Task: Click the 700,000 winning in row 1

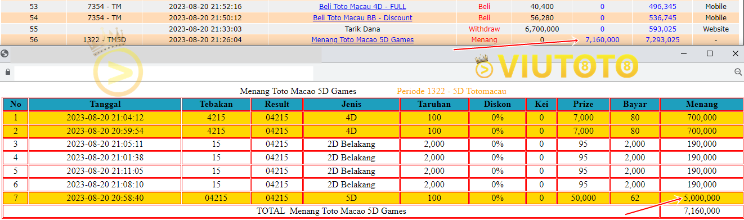Action: pos(701,118)
